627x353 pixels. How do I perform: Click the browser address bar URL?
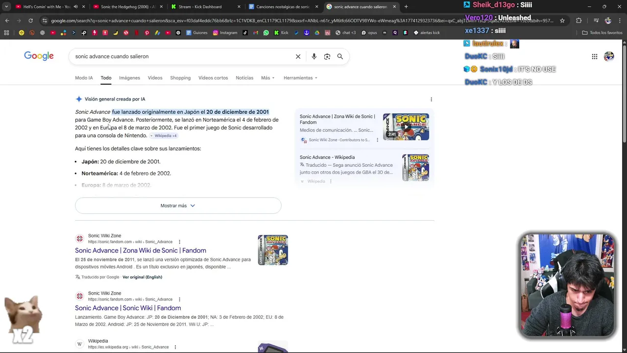pyautogui.click(x=301, y=21)
